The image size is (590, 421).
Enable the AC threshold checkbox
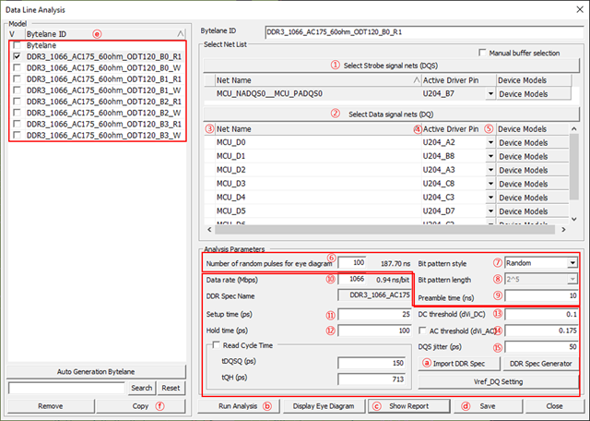pyautogui.click(x=422, y=330)
